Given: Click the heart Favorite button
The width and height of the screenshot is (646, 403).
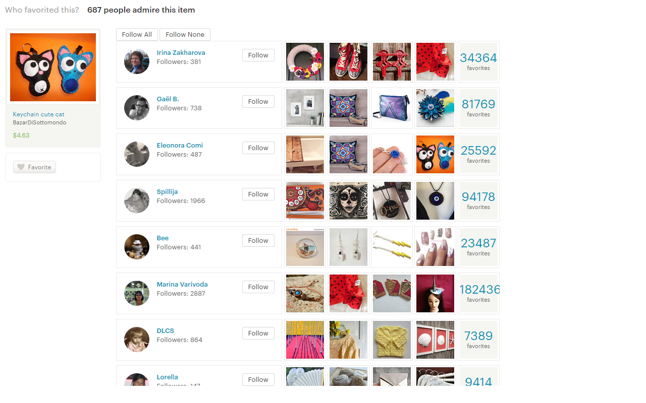Looking at the screenshot, I should coord(34,167).
